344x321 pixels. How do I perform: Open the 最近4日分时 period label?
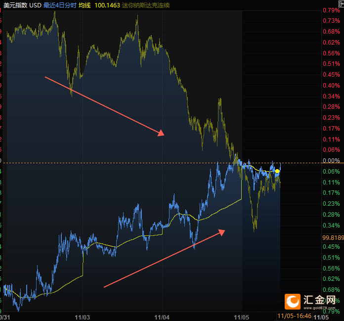click(x=60, y=5)
